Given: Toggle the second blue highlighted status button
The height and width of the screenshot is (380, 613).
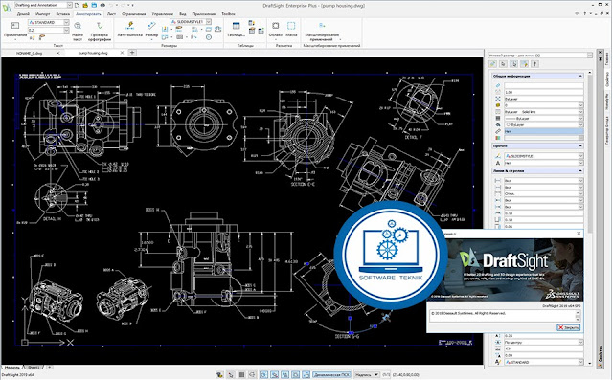Looking at the screenshot, I should 275,375.
